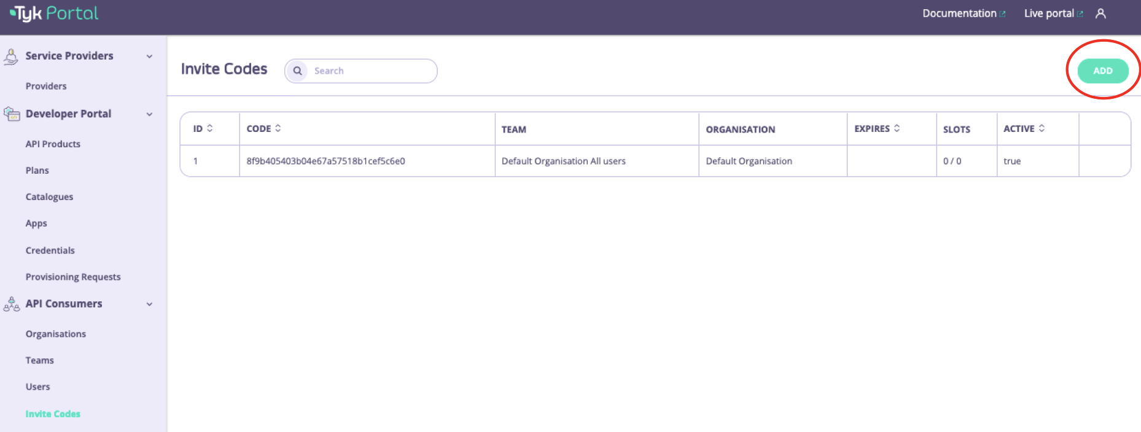This screenshot has width=1141, height=432.
Task: Sort table by EXPIRES column arrows
Action: click(897, 128)
